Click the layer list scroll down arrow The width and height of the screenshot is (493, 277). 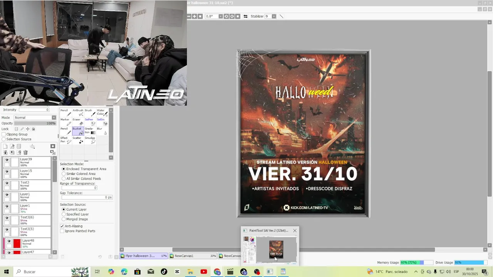click(x=54, y=252)
